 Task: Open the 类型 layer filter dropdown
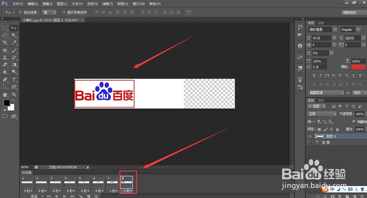point(317,106)
